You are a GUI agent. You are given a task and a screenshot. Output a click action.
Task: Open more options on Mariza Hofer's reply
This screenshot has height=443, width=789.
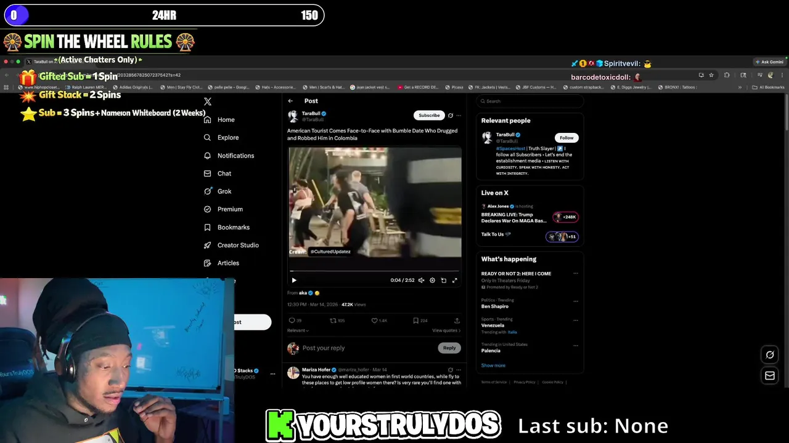459,370
